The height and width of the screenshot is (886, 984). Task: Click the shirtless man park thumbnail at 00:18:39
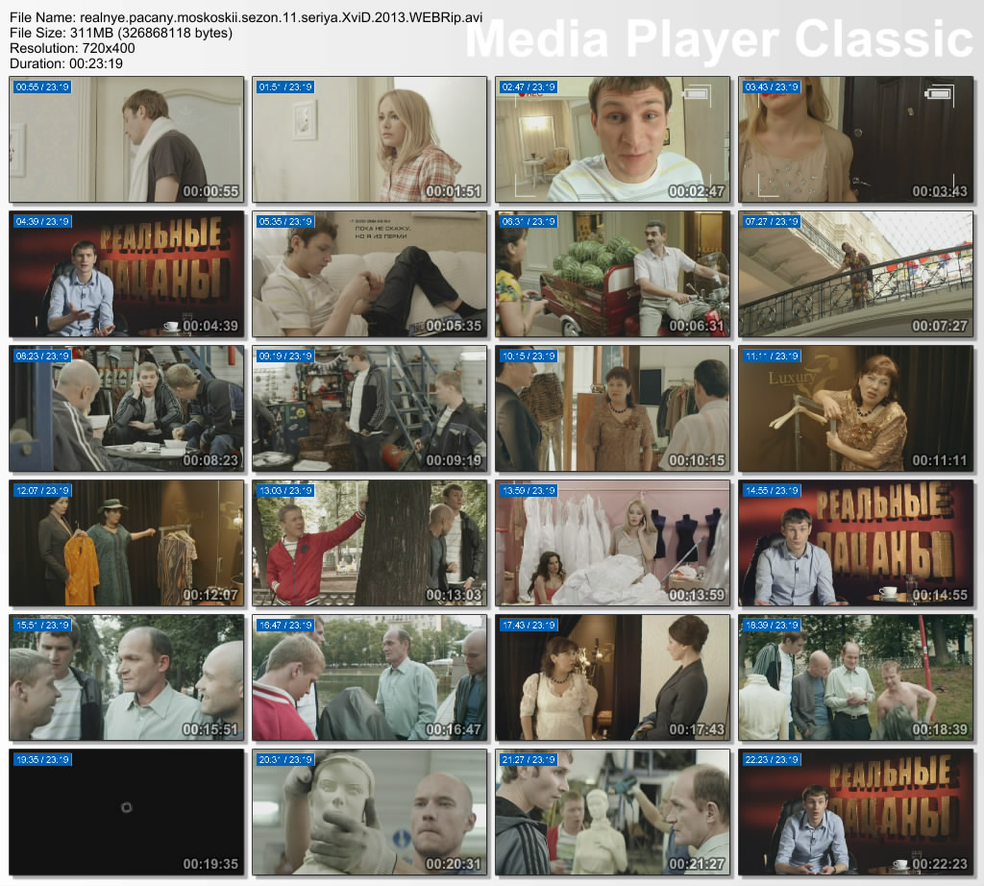click(856, 678)
